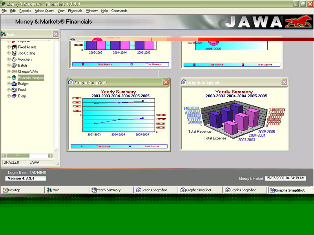
Task: Click the Vouchers icon
Action: pyautogui.click(x=14, y=60)
